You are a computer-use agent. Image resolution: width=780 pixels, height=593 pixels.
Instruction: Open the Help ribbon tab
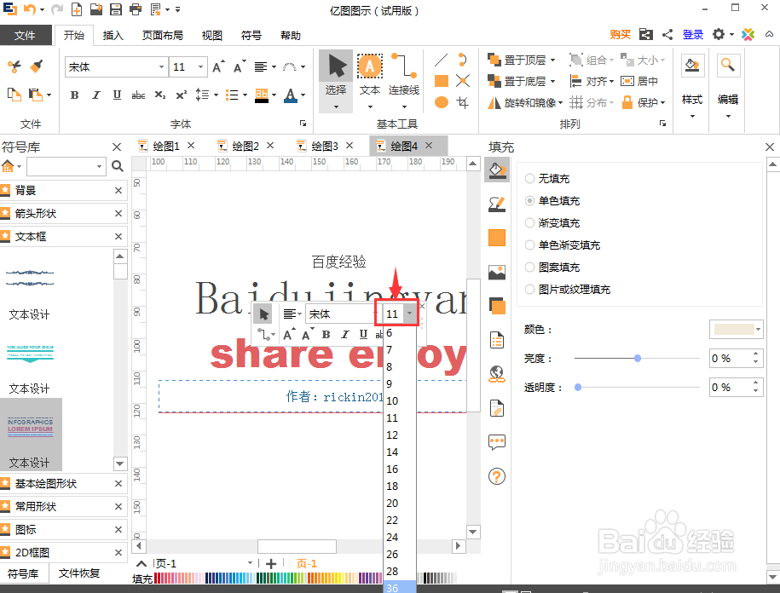291,35
